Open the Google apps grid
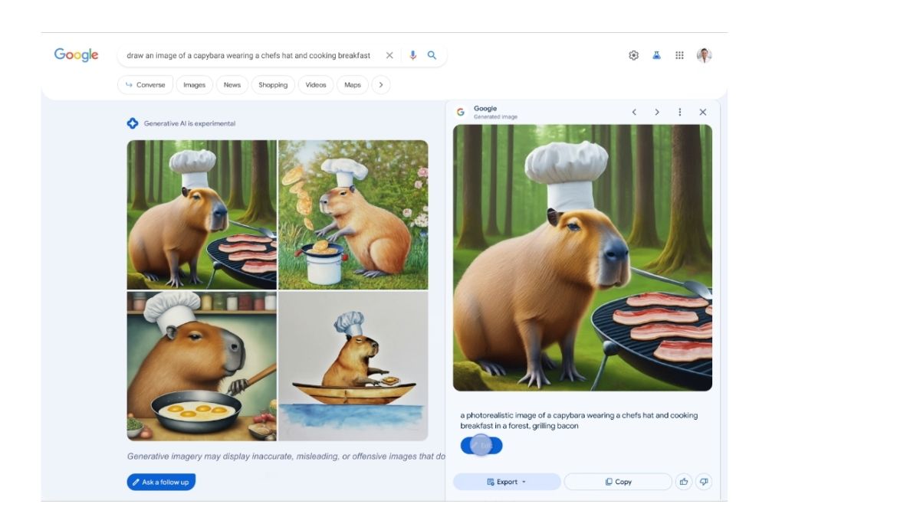This screenshot has width=920, height=517. click(x=679, y=55)
